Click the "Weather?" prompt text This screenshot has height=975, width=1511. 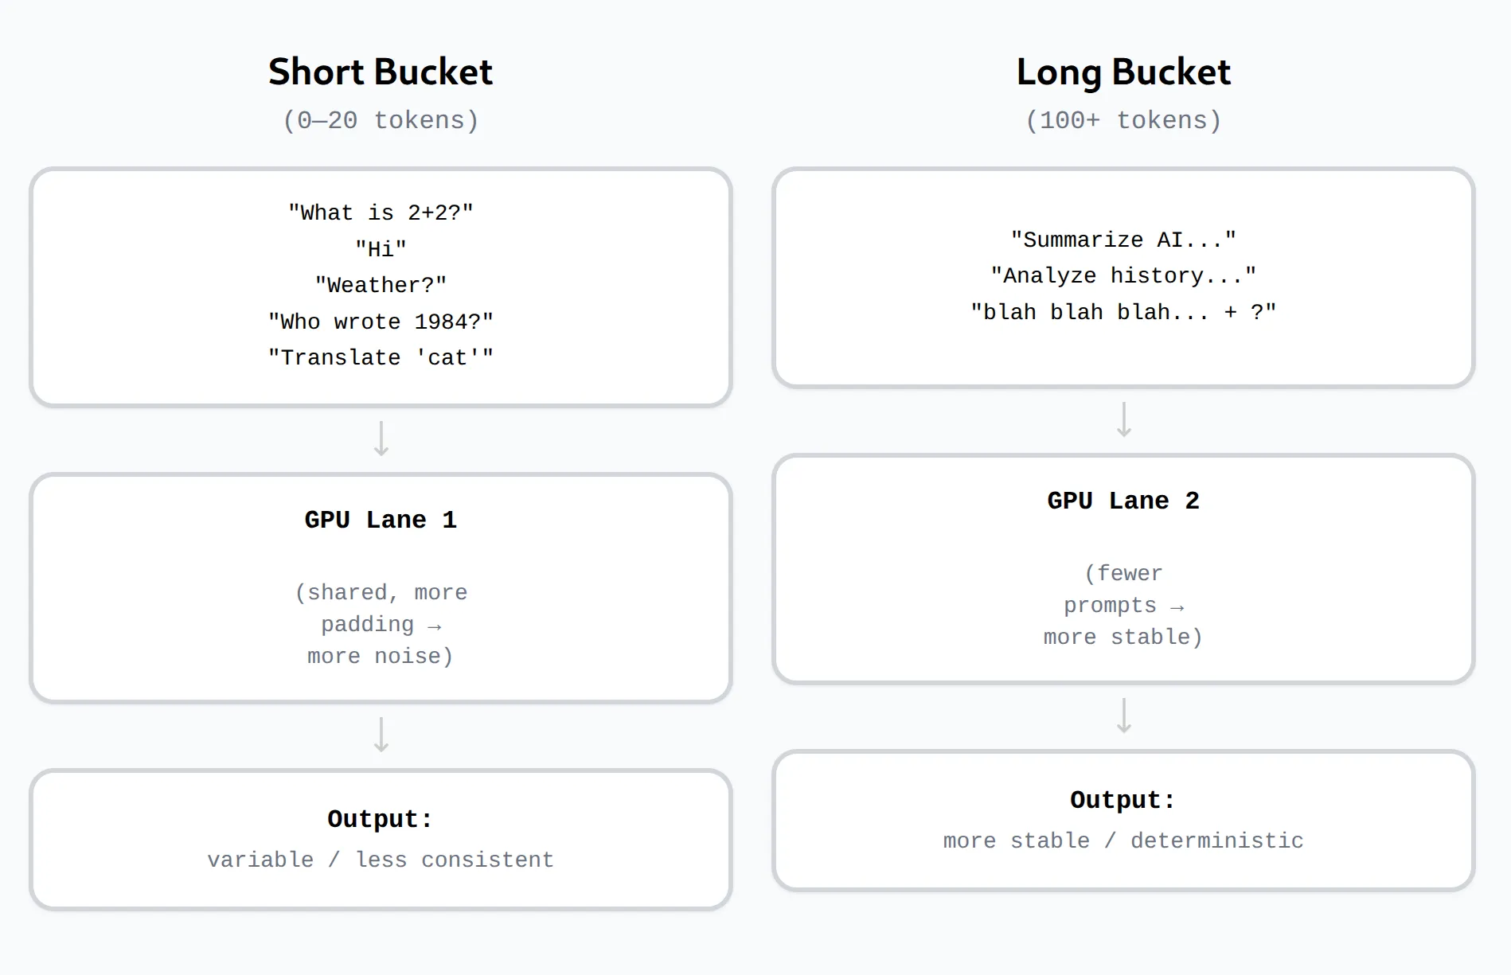tap(380, 285)
